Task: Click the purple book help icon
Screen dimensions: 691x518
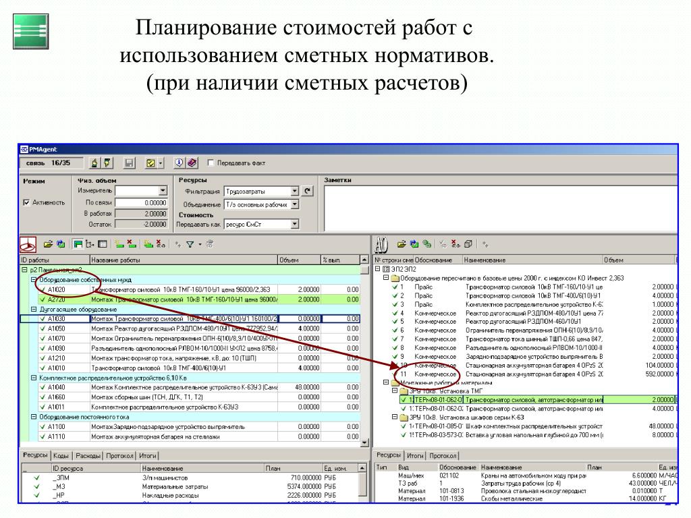Action: [192, 163]
